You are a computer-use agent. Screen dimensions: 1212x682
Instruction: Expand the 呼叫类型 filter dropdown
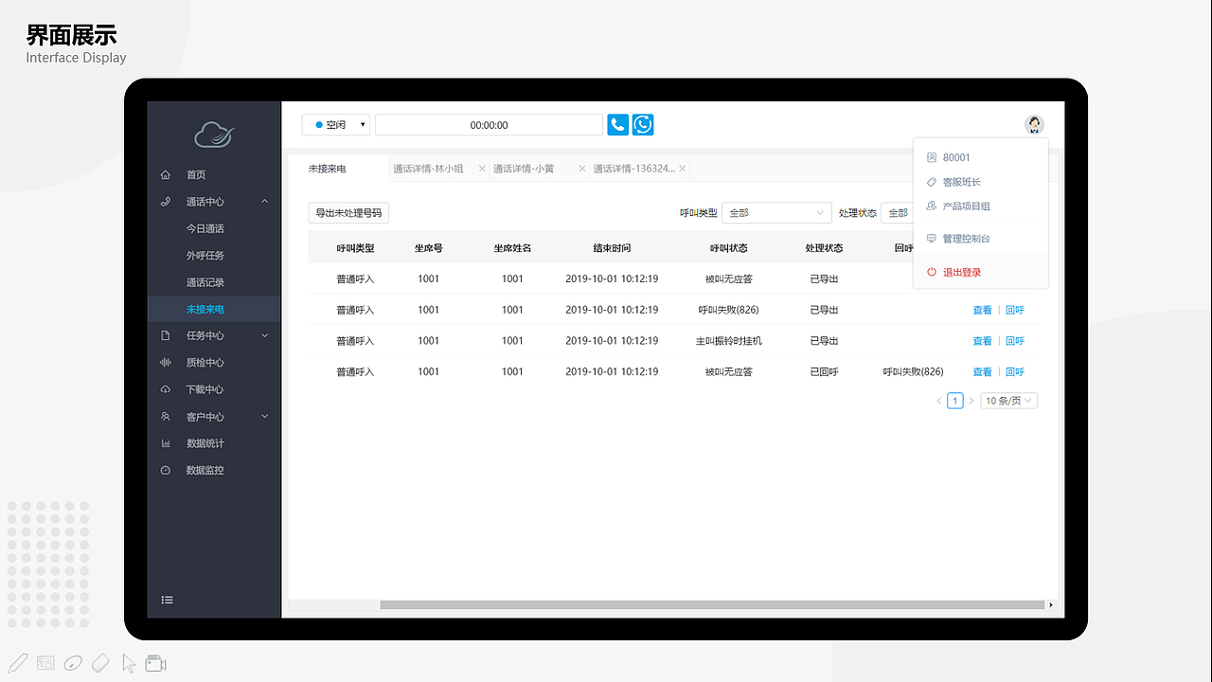point(775,212)
